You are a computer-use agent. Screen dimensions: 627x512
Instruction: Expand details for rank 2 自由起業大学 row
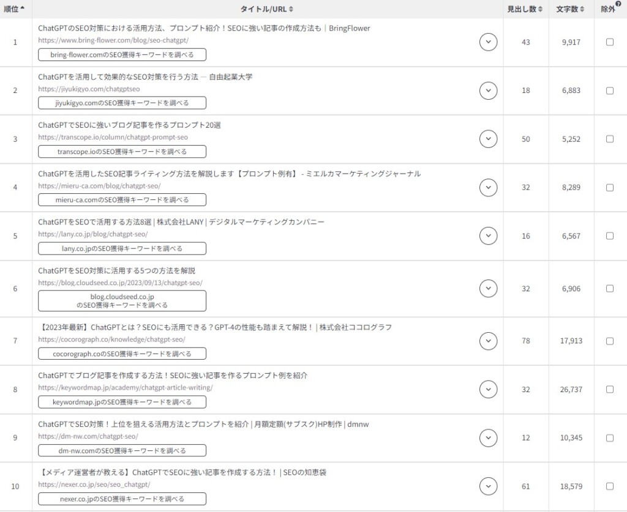tap(488, 91)
